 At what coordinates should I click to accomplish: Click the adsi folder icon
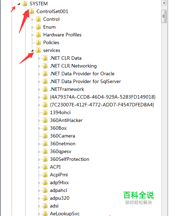tap(45, 206)
